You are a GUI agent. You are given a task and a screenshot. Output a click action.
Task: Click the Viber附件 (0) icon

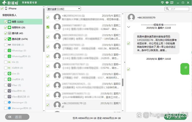coord(10,91)
